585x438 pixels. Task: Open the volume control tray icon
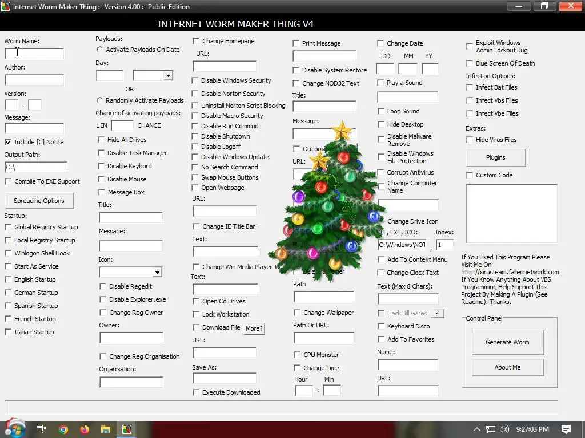[x=504, y=429]
